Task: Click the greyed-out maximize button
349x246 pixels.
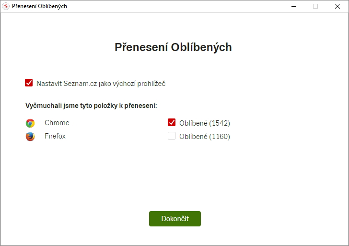Action: tap(315, 6)
